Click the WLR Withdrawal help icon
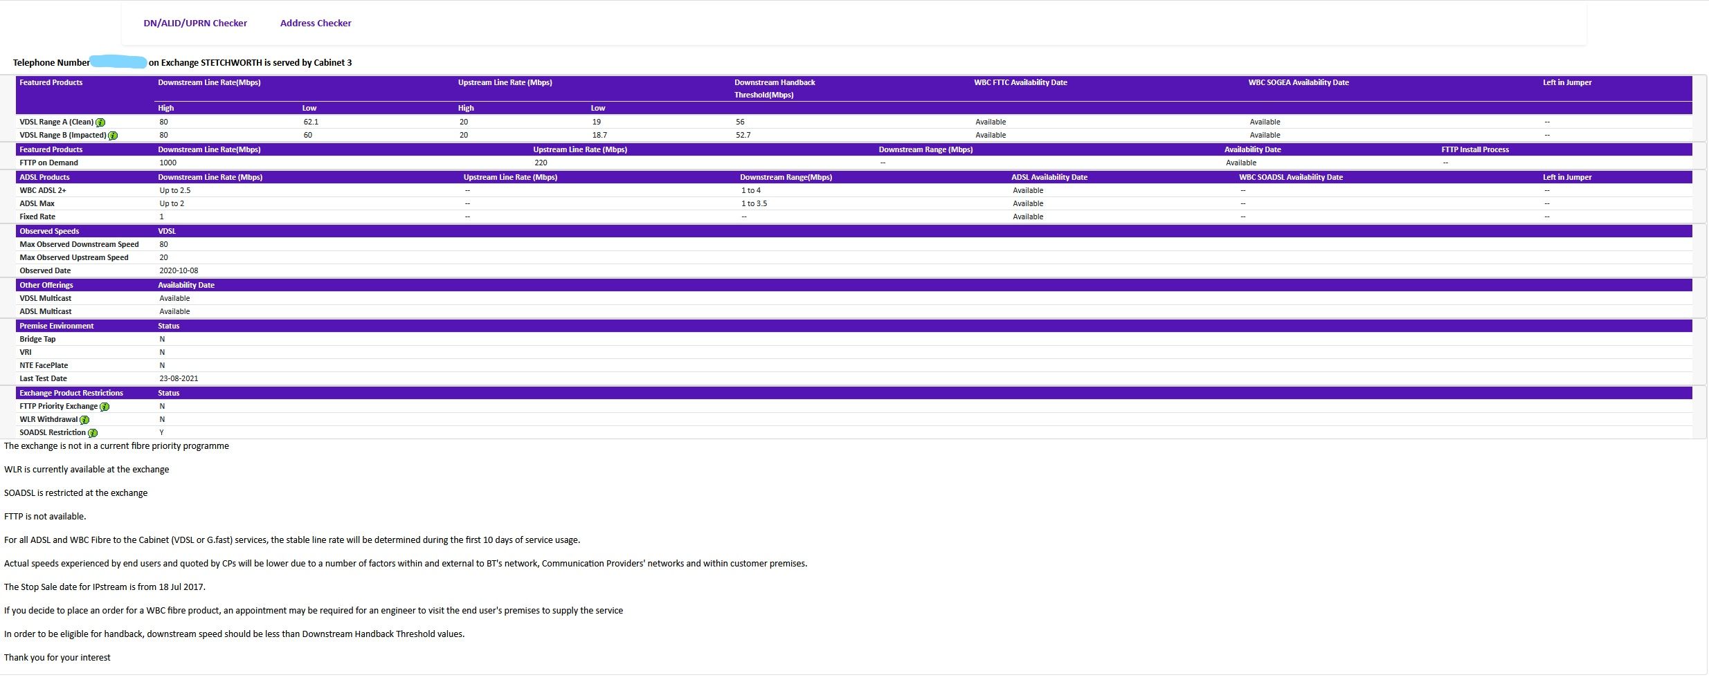This screenshot has width=1709, height=682. [x=84, y=419]
